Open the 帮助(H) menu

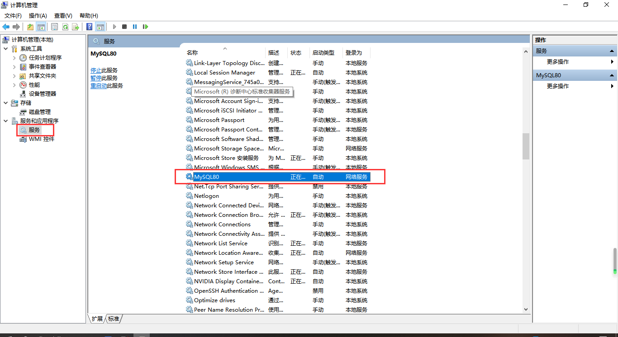click(89, 16)
